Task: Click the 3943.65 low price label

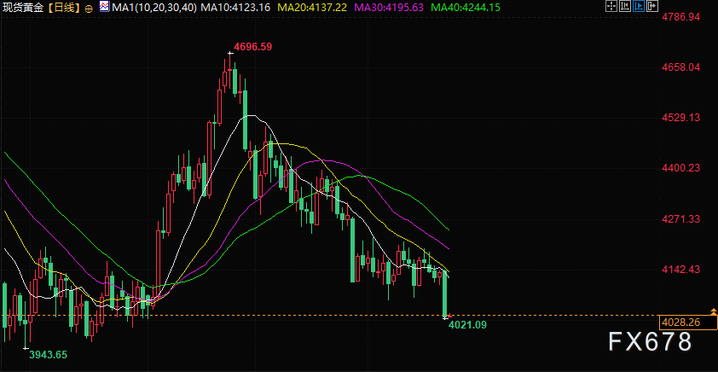Action: [48, 355]
